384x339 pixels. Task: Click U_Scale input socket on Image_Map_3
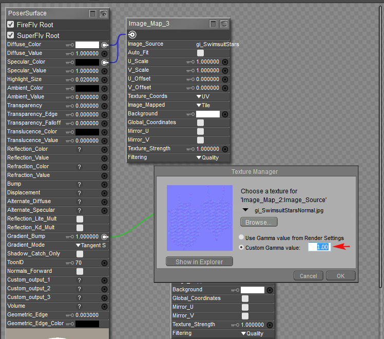(225, 62)
